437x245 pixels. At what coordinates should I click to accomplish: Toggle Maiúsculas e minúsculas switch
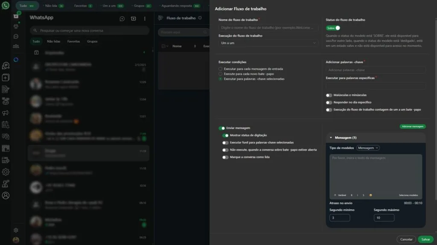pyautogui.click(x=329, y=95)
